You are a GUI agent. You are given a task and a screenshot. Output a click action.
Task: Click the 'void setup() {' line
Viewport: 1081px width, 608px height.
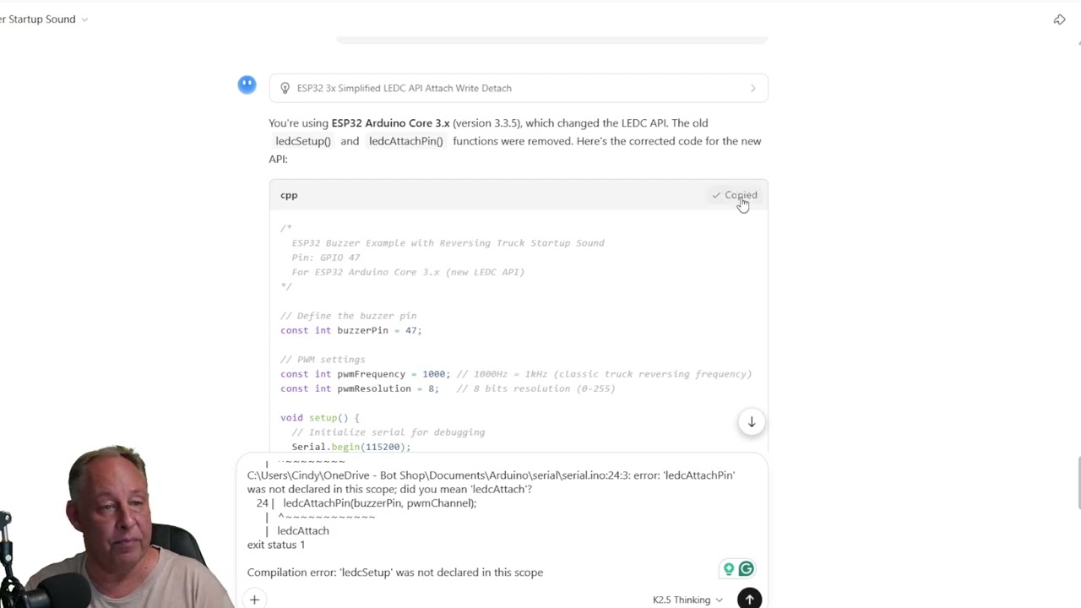(x=320, y=418)
